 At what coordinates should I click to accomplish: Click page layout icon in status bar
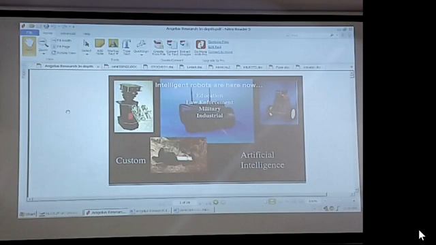[x=272, y=201]
